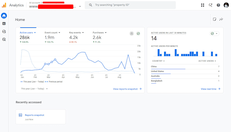
Task: Expand the Event count metric dropdown
Action: pos(59,33)
